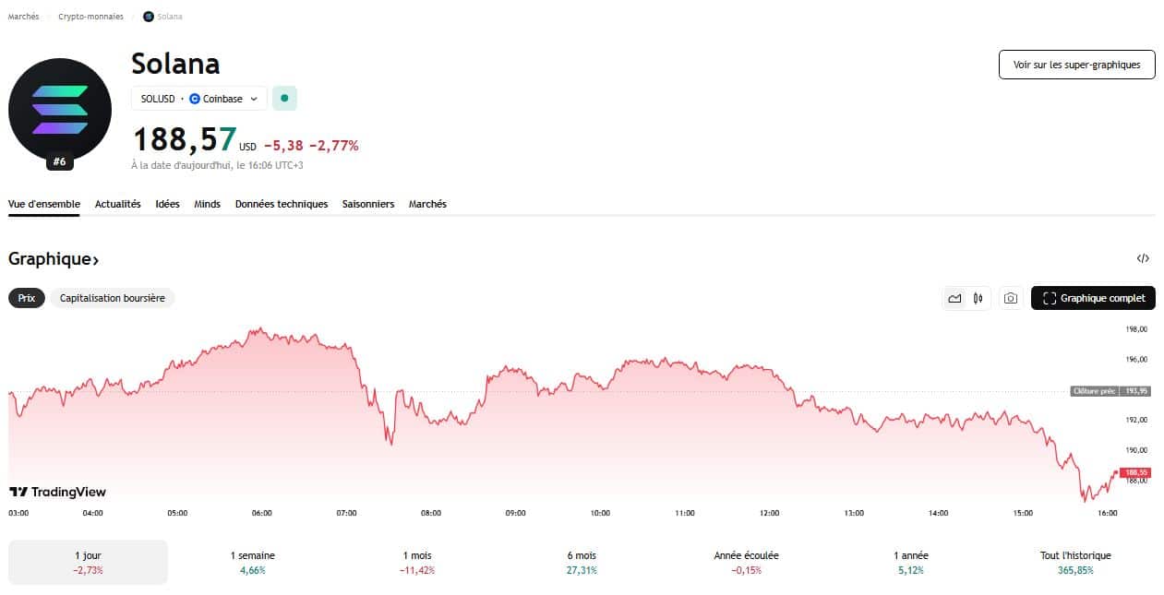The height and width of the screenshot is (595, 1164).
Task: Switch to area chart type
Action: (954, 298)
